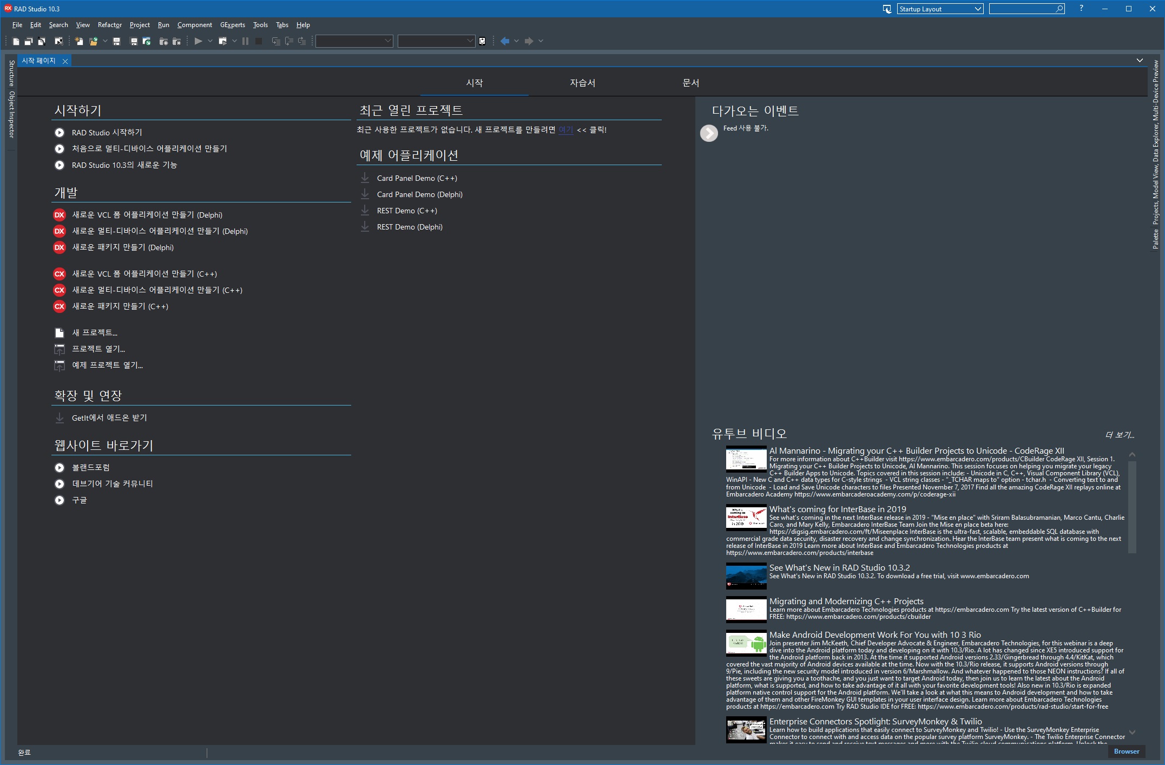Switch to the 문서 tab
This screenshot has height=765, width=1165.
pos(691,83)
